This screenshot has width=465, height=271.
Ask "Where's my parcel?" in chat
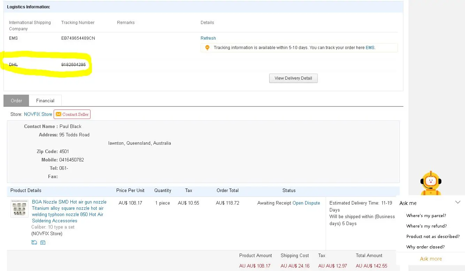click(x=426, y=216)
